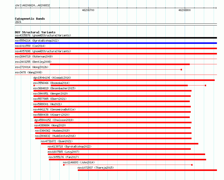Click the nsv6139718 (ByrskaBishop2022) label
Screen dimensions: 224x180
[x=69, y=146]
